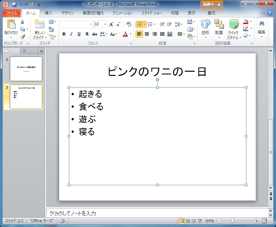This screenshot has height=227, width=276.
Task: Center align the text
Action: (x=147, y=34)
